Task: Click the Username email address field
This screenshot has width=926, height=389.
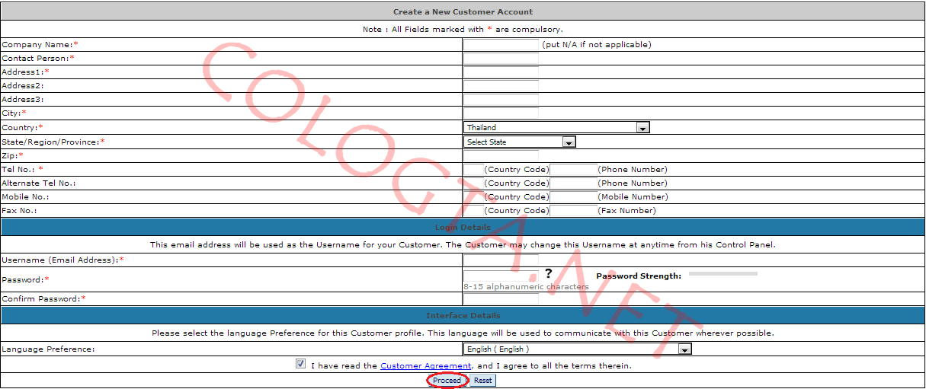Action: 501,260
